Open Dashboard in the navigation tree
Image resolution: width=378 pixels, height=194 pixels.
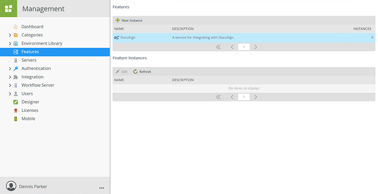tap(32, 27)
